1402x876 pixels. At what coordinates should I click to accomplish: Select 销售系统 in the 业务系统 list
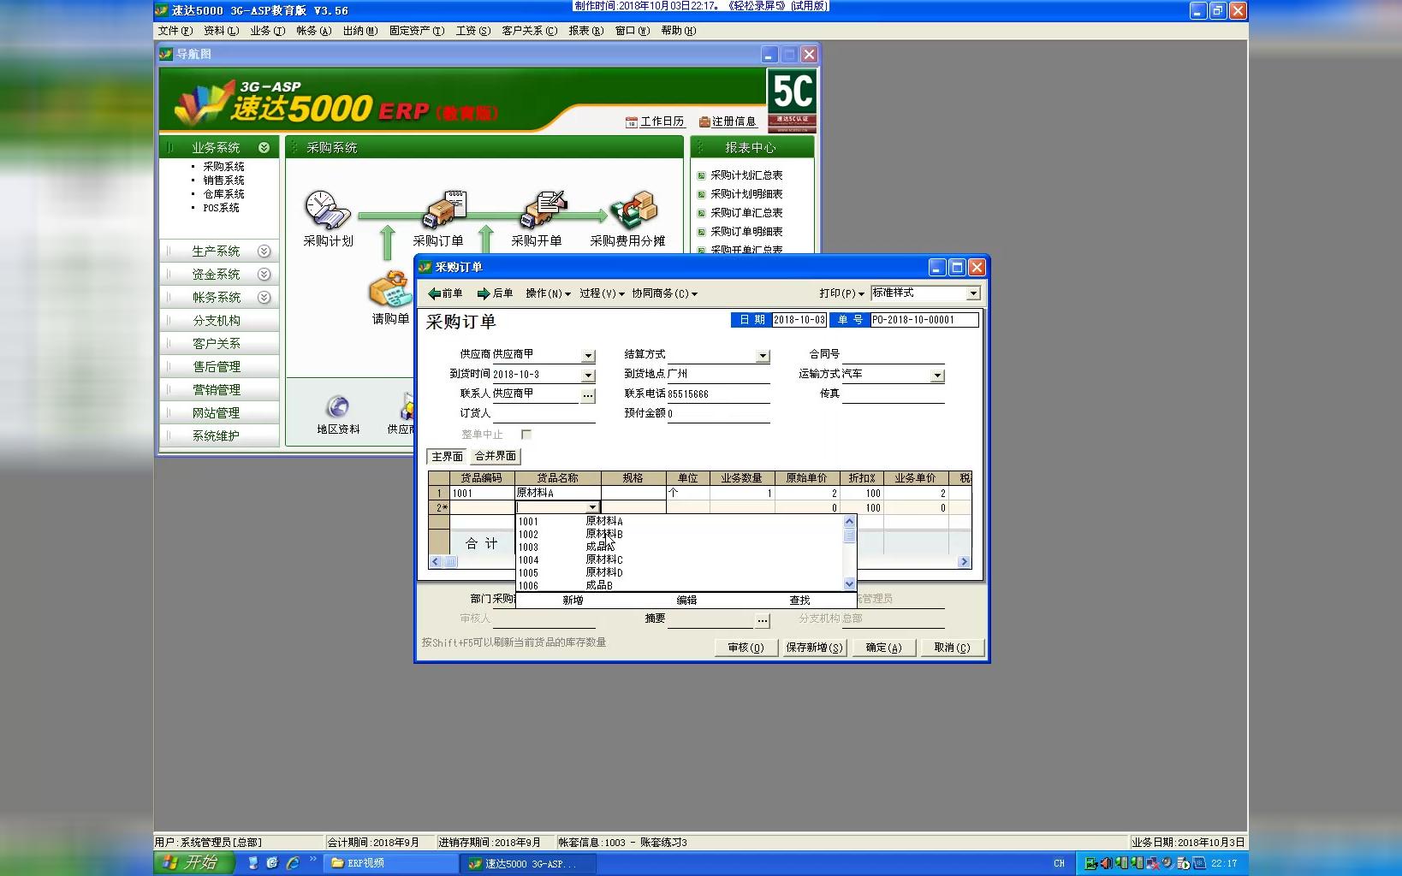223,181
